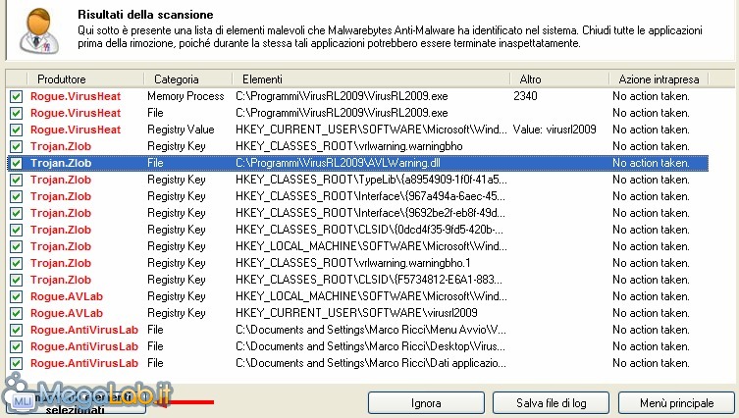Select the Interface\{9692be2f registry key text
This screenshot has height=418, width=739.
[x=370, y=213]
